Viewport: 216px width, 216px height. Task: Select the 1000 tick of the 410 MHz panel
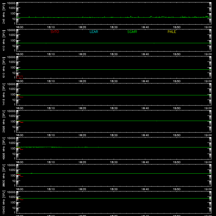click(12, 35)
